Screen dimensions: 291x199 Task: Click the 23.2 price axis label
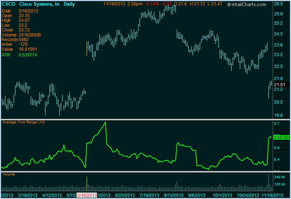pyautogui.click(x=278, y=55)
